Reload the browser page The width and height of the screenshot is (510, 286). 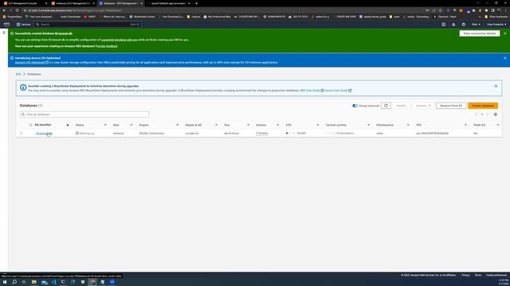(17, 10)
